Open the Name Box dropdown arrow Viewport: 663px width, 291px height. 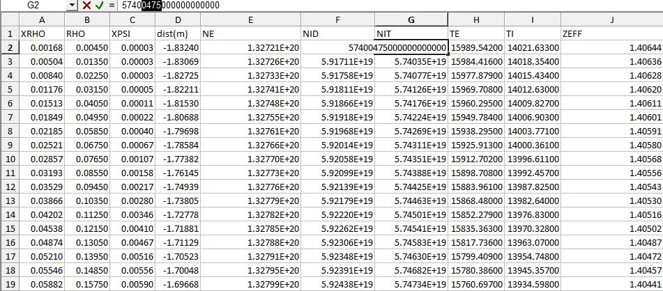click(73, 5)
